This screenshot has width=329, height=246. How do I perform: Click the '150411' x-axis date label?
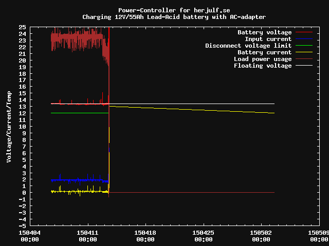pos(87,232)
